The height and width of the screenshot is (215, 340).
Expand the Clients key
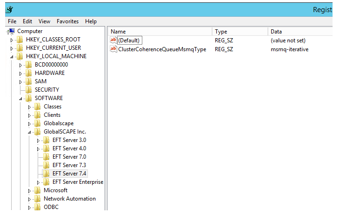29,115
